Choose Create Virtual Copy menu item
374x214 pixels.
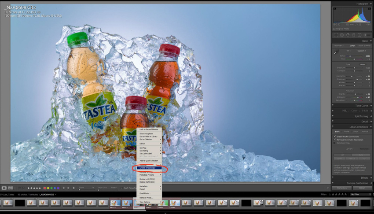pos(149,168)
